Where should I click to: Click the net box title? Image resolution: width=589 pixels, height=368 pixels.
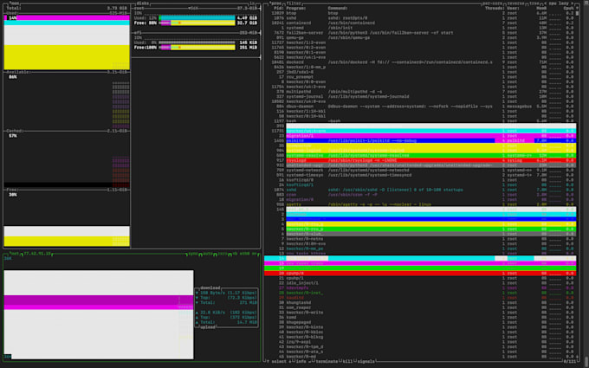(15, 254)
